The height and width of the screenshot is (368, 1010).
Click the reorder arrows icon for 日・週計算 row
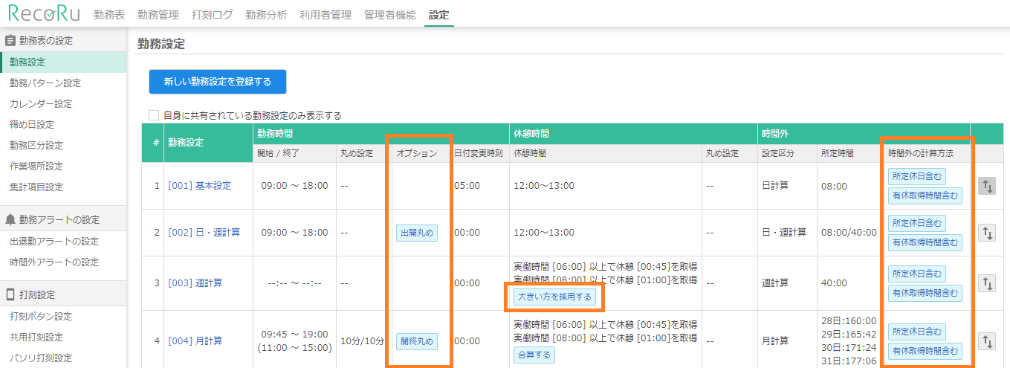pyautogui.click(x=986, y=233)
